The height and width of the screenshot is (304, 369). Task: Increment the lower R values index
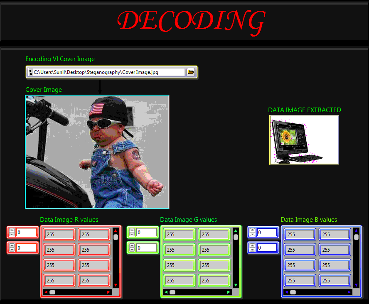(12, 246)
